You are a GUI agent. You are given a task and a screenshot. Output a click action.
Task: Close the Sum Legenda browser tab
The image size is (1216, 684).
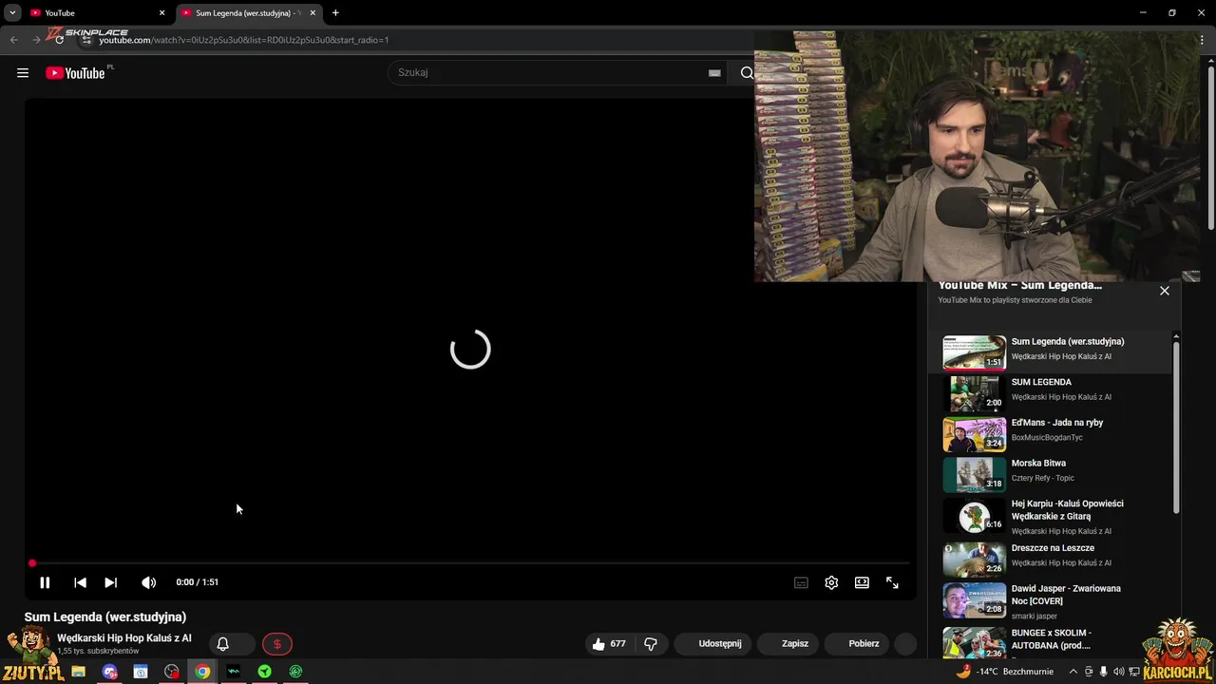coord(313,13)
